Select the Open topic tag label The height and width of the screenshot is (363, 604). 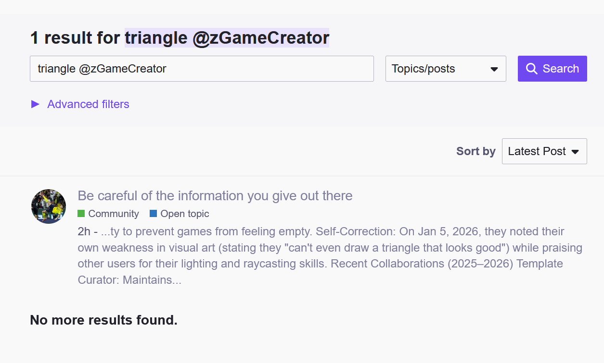coord(185,214)
